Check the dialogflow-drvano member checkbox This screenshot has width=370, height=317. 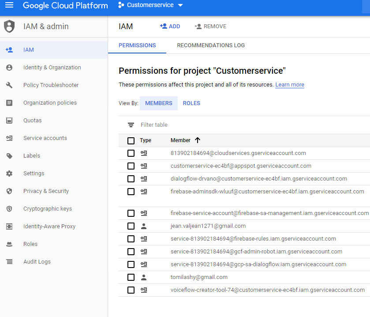(x=131, y=178)
